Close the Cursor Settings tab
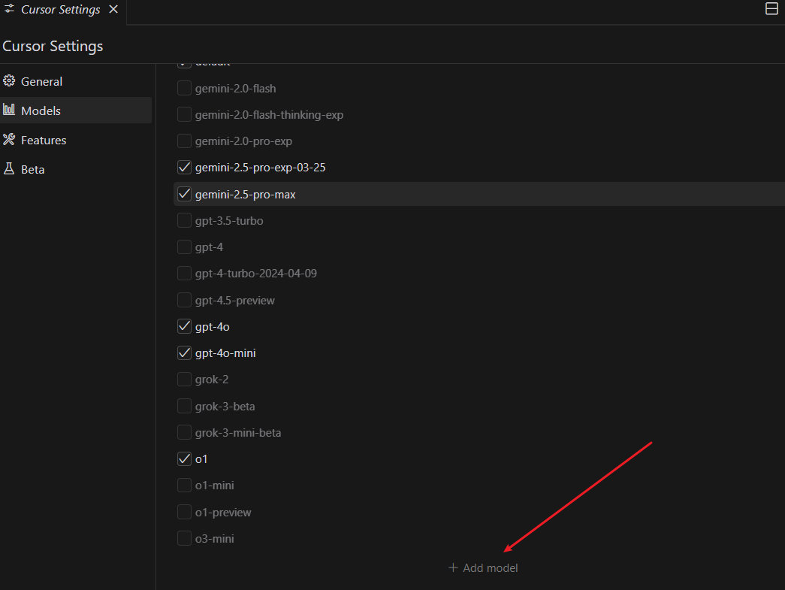785x590 pixels. [x=113, y=9]
